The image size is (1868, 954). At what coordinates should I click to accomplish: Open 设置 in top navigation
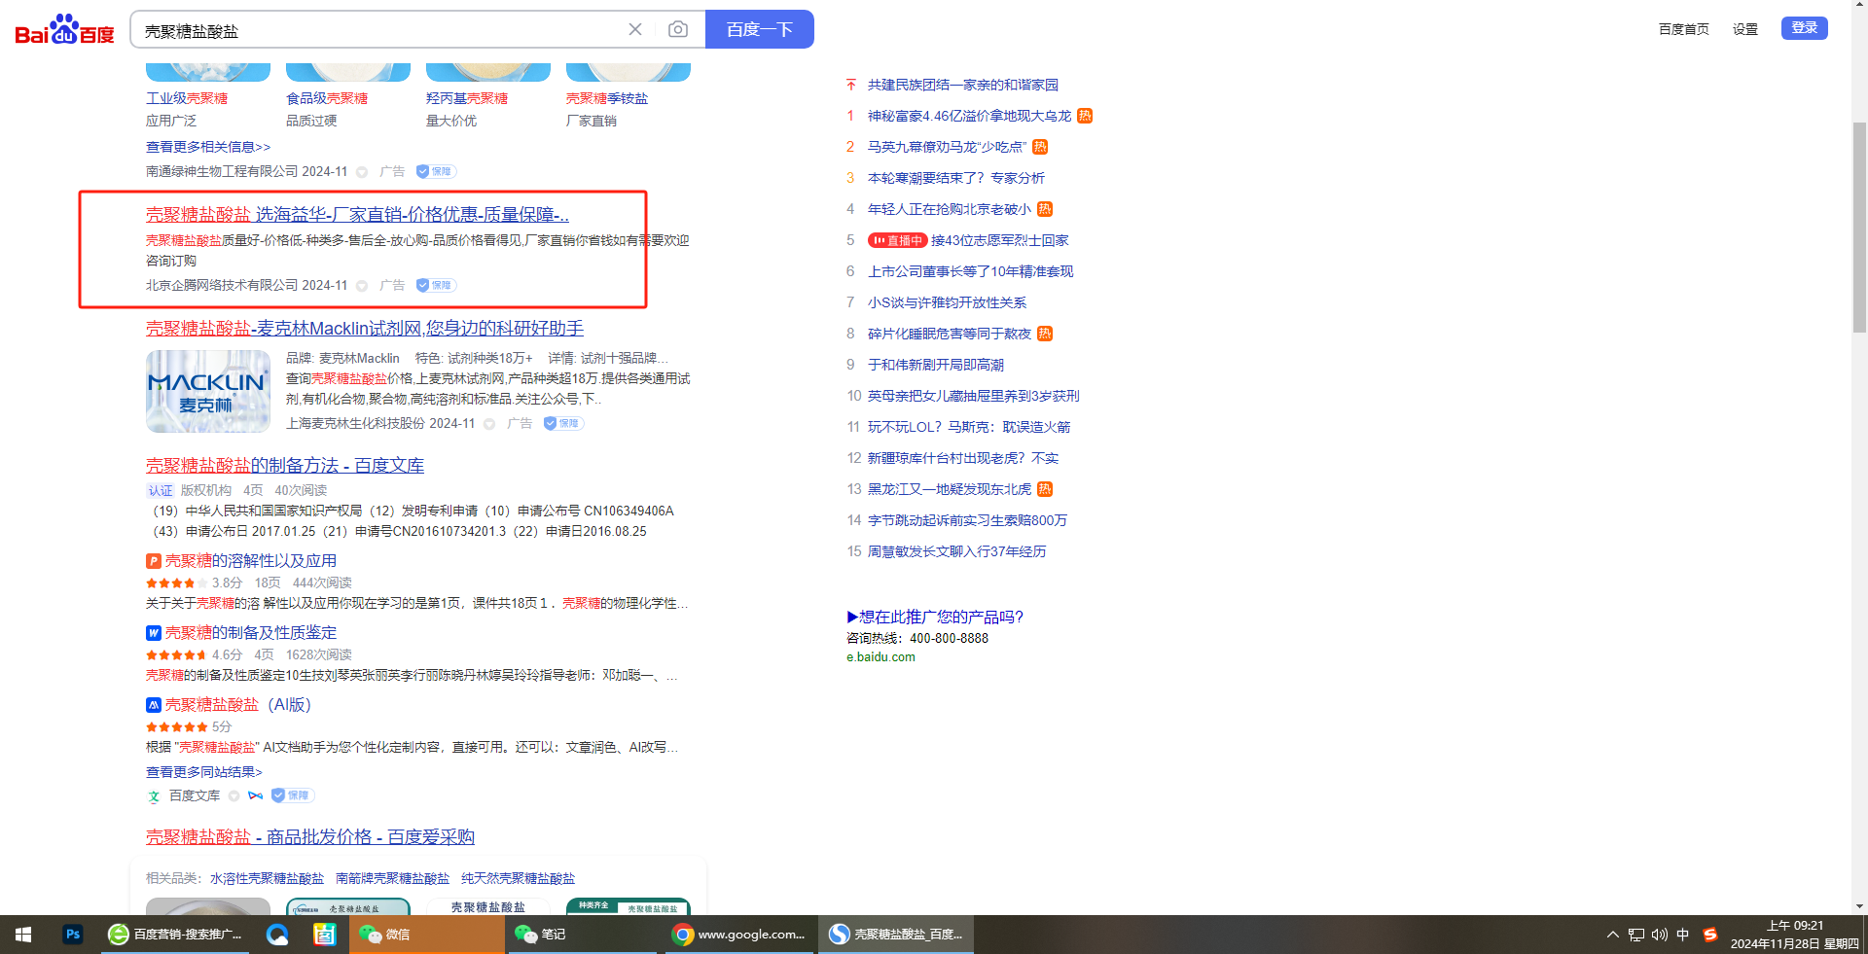tap(1745, 29)
